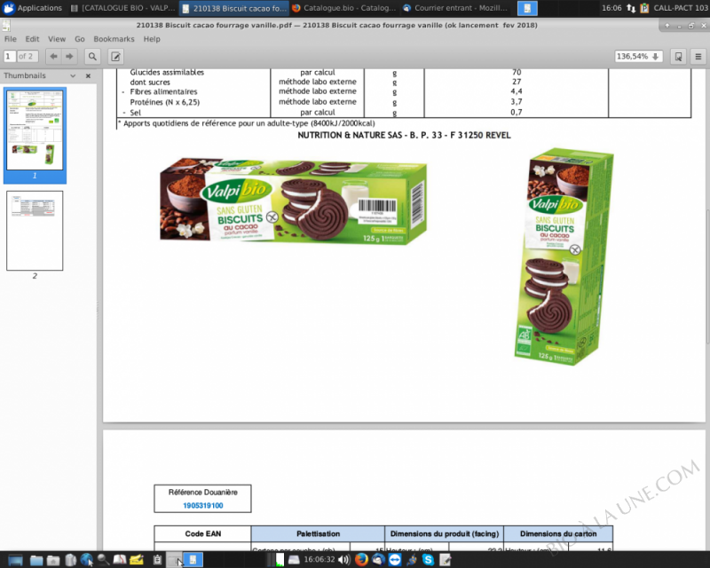Launch web browser globe icon in bottom panel
Screen dimensions: 710x568
[x=86, y=560]
